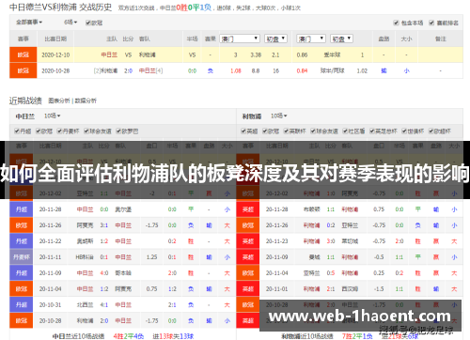Uncheck 英超 in the 利物浦 filters
Screen dimensions: 470x340
(243, 131)
